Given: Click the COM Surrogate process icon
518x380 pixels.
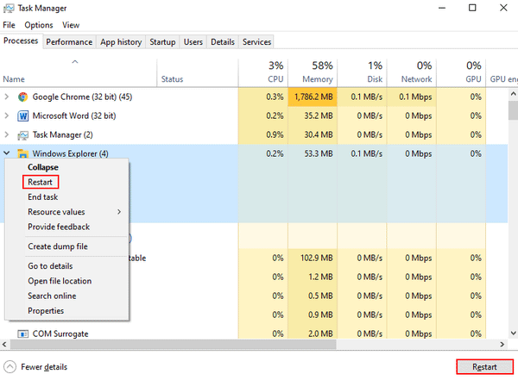Looking at the screenshot, I should click(22, 333).
